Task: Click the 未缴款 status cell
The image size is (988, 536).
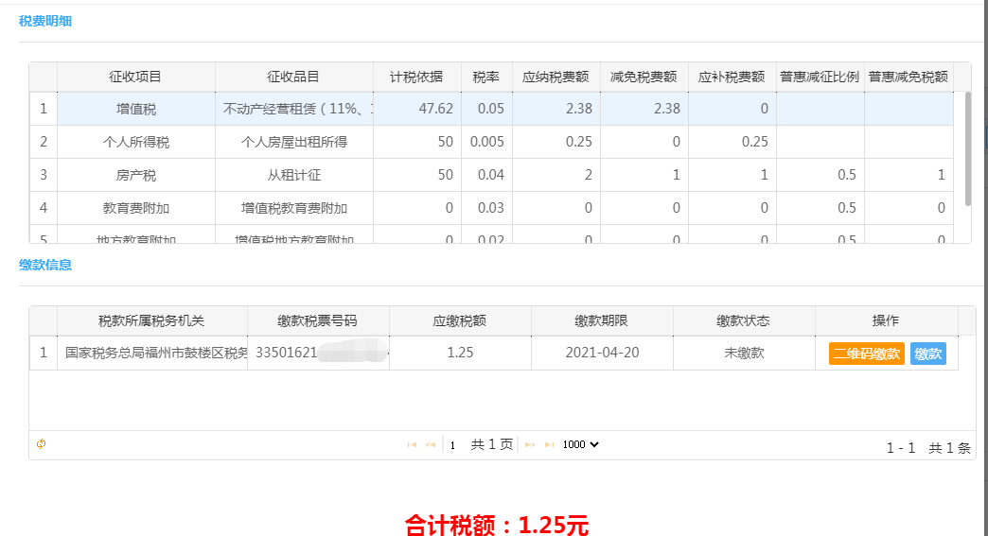Action: (x=744, y=353)
